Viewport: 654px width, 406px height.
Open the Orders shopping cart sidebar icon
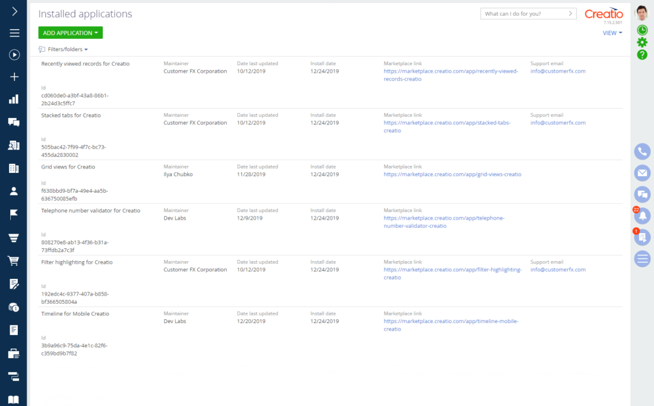14,261
